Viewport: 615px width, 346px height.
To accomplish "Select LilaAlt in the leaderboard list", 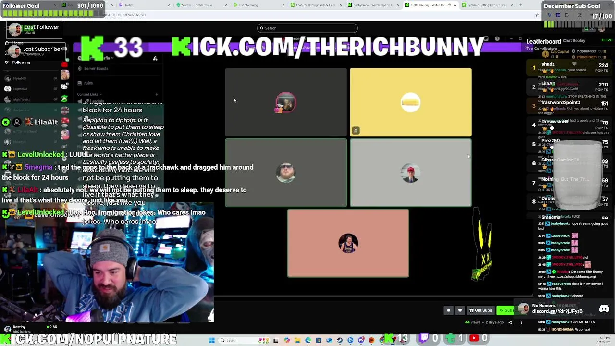I will (x=570, y=86).
